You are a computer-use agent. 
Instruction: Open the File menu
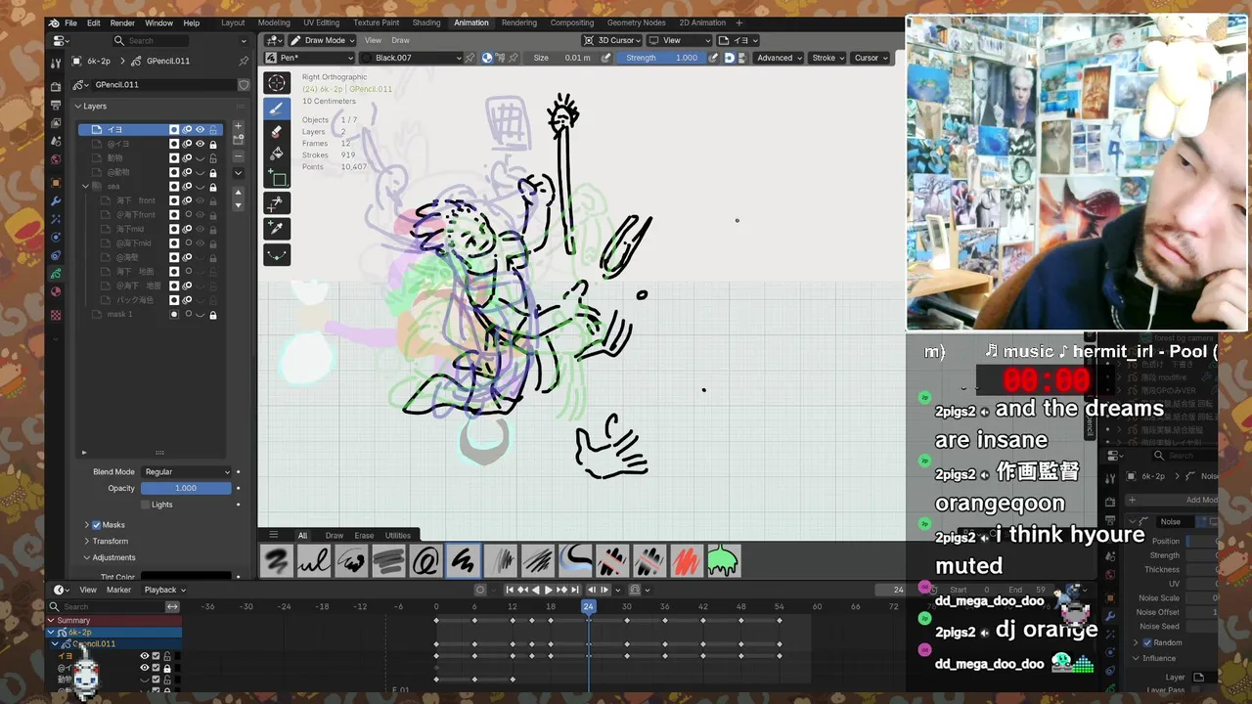point(70,22)
